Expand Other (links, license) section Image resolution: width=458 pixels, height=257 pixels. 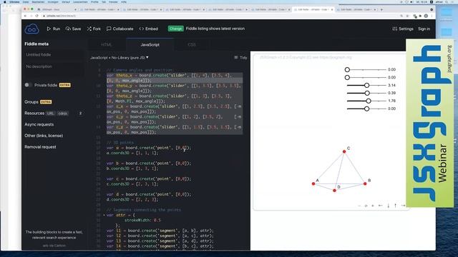pyautogui.click(x=44, y=136)
